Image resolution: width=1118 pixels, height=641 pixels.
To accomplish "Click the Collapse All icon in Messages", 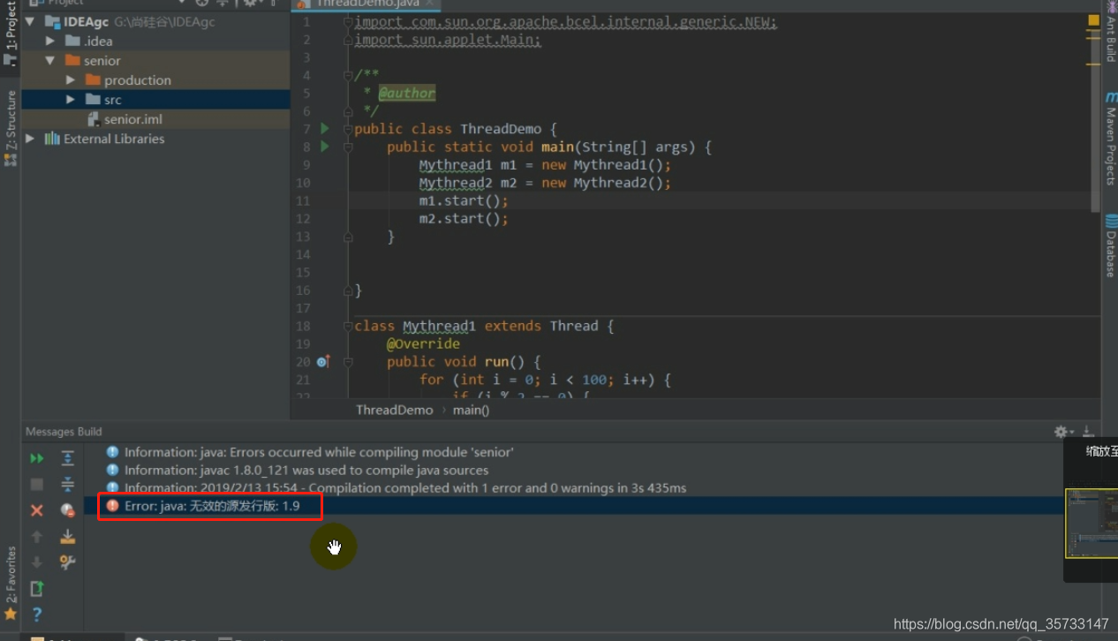I will click(67, 484).
